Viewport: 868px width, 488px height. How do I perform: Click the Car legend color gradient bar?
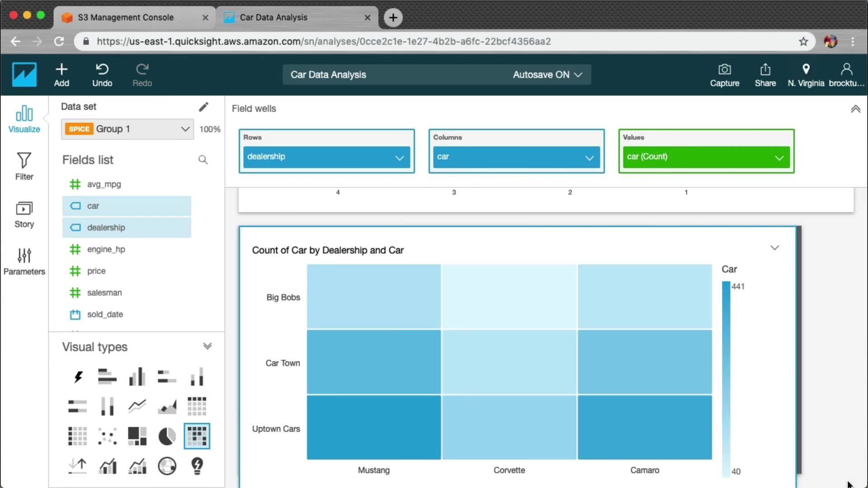click(x=726, y=379)
